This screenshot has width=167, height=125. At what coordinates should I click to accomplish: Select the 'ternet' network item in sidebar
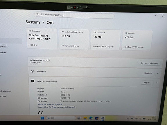click(x=3, y=52)
